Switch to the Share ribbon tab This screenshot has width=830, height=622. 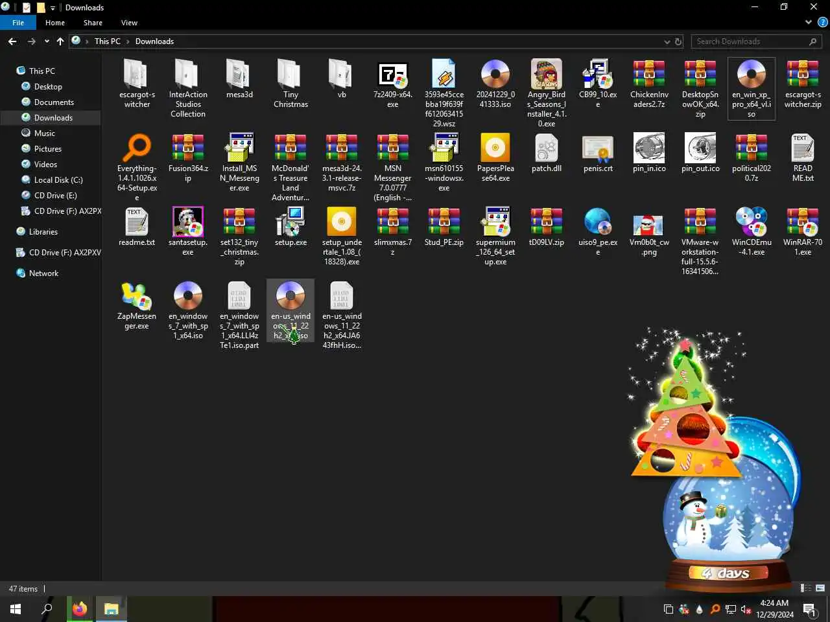[93, 23]
